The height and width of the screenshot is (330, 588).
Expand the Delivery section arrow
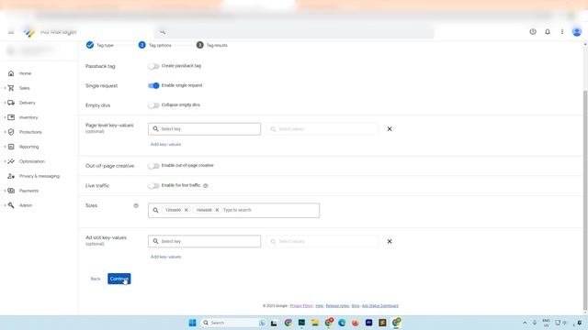tap(5, 103)
